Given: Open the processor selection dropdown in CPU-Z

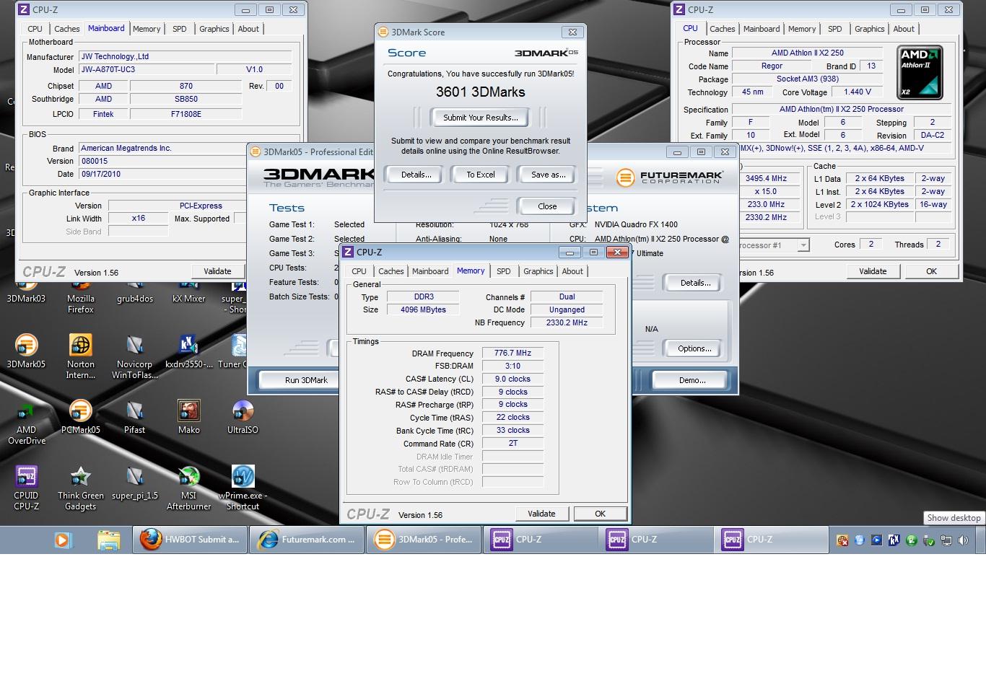Looking at the screenshot, I should click(x=803, y=245).
